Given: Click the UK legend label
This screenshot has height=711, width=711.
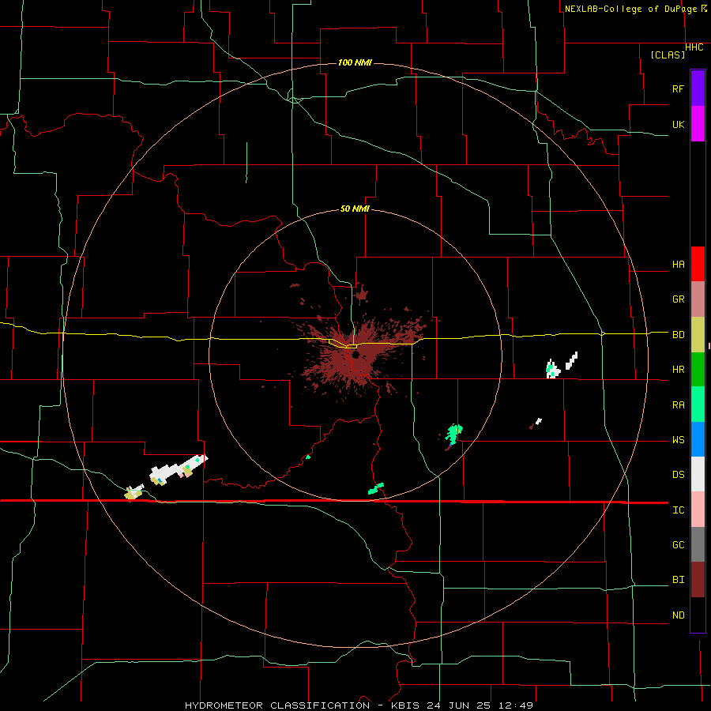Looking at the screenshot, I should point(678,125).
